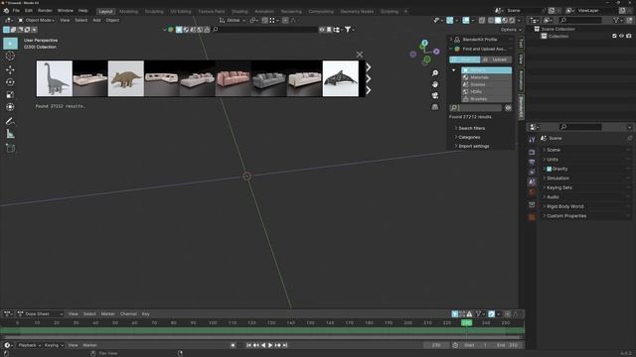This screenshot has width=636, height=357.
Task: Open the Render properties tab icon
Action: pyautogui.click(x=532, y=152)
